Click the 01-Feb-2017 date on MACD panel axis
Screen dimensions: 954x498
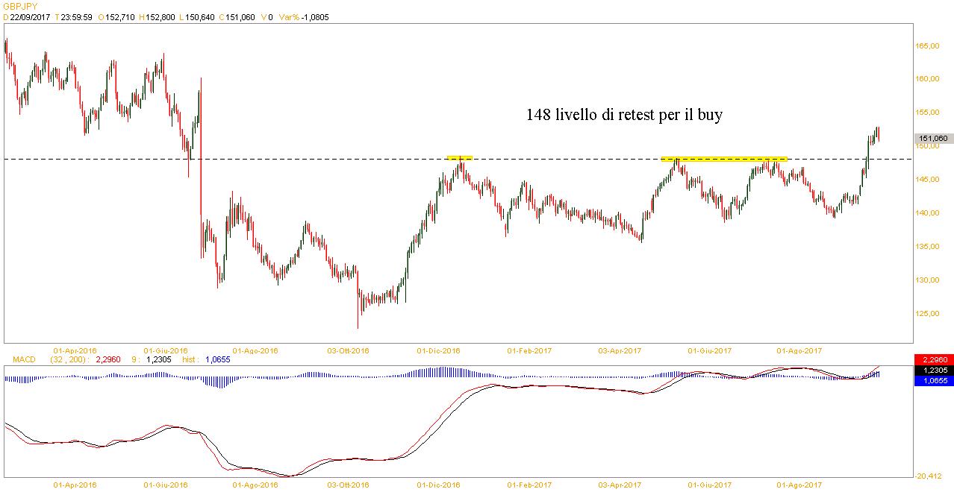pyautogui.click(x=529, y=485)
